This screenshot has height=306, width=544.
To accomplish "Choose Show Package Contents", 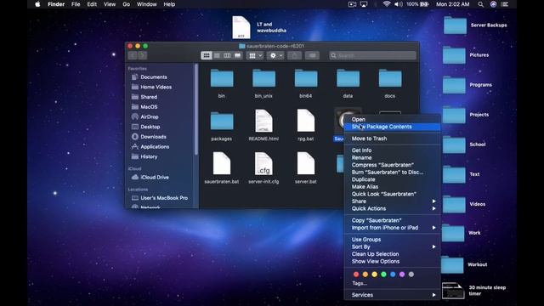I will 392,127.
